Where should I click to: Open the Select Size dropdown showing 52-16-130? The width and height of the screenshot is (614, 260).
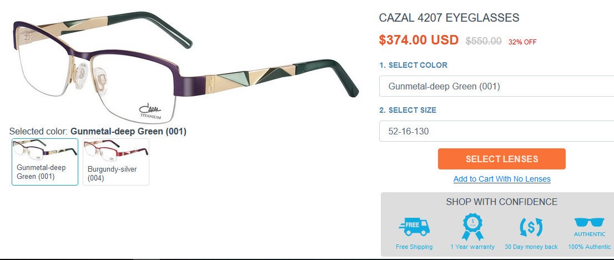pyautogui.click(x=496, y=131)
